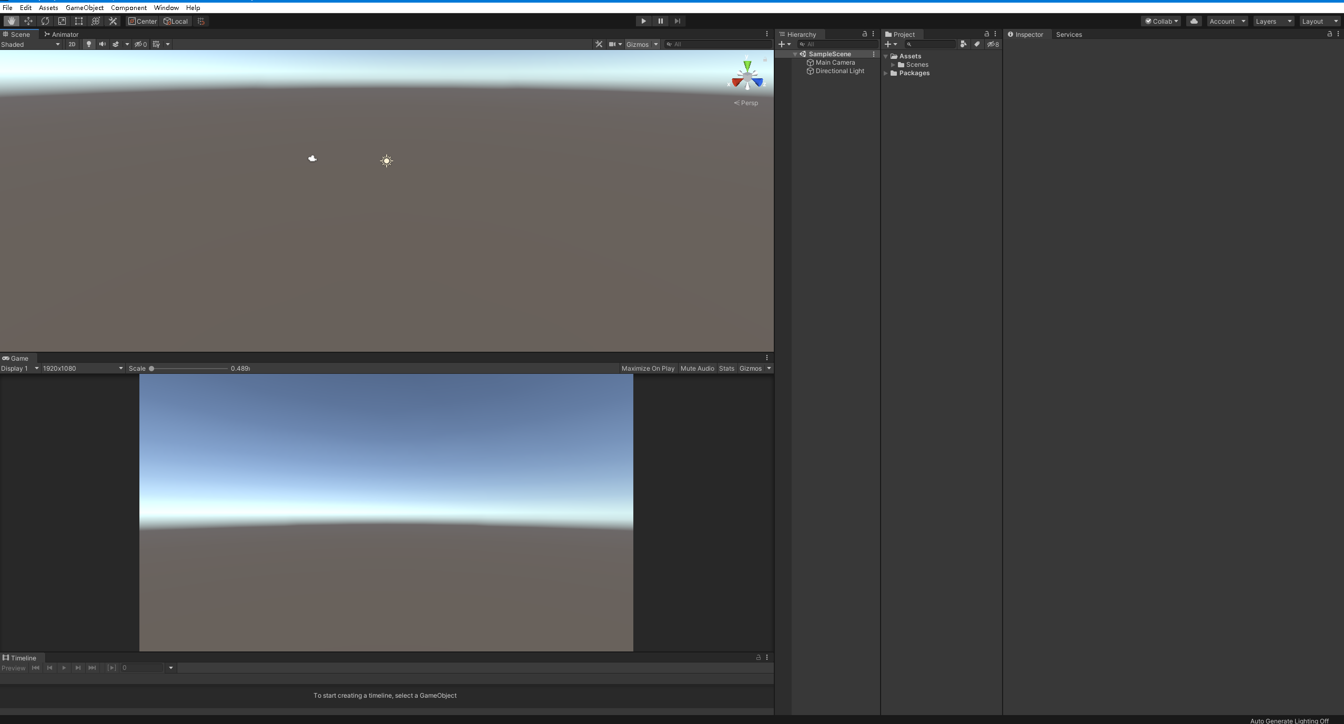Screen dimensions: 1344x724
Task: Select the Scale tool
Action: coord(62,21)
